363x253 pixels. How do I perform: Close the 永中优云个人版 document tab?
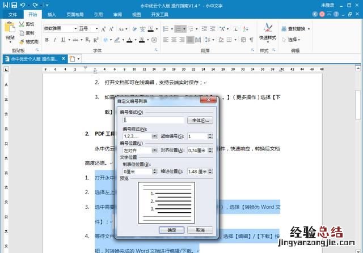(x=64, y=59)
